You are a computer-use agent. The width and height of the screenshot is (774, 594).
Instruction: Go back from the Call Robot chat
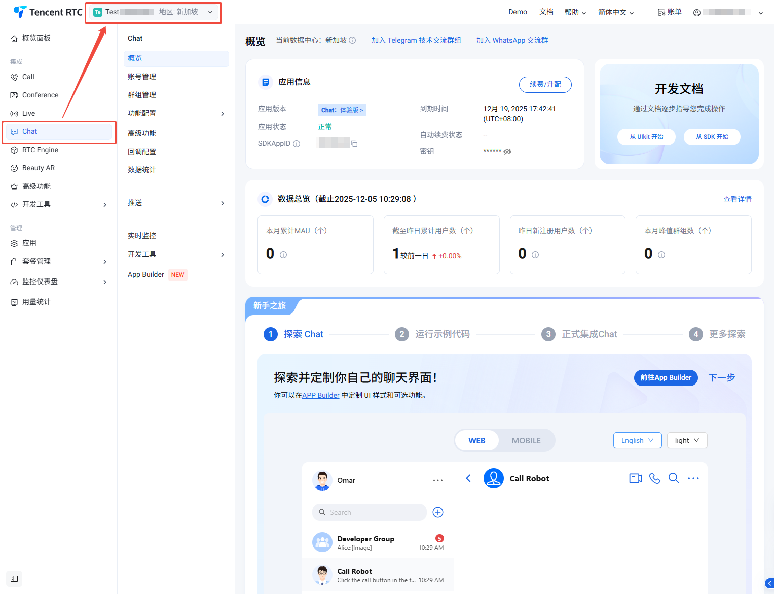coord(468,478)
